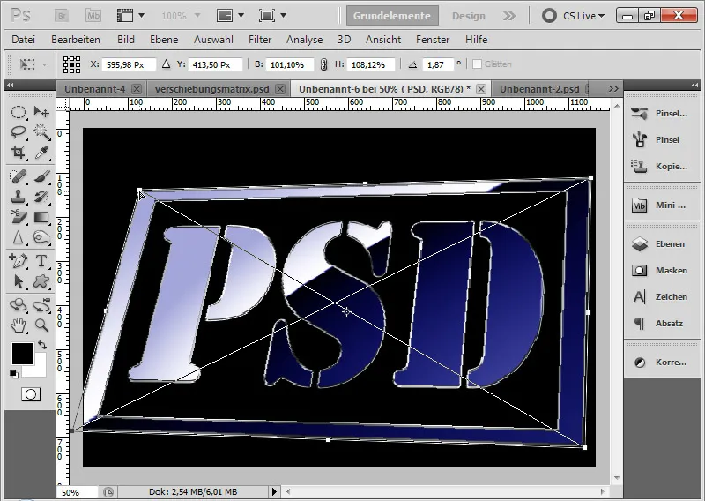Open the Zeichen panel
Viewport: 705px width, 501px height.
[660, 297]
